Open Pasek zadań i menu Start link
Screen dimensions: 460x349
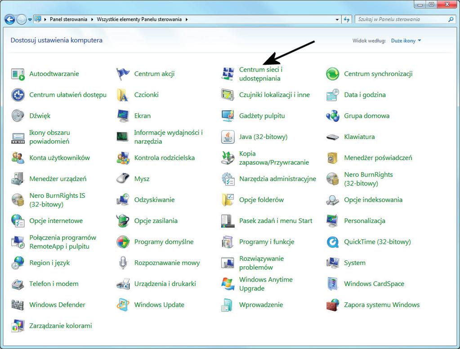[x=276, y=221]
